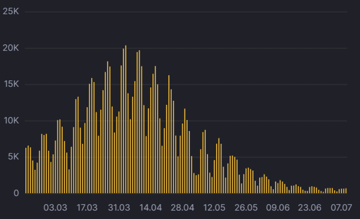360x219 pixels.
Task: Click the 03.03 date label
Action: pyautogui.click(x=55, y=207)
